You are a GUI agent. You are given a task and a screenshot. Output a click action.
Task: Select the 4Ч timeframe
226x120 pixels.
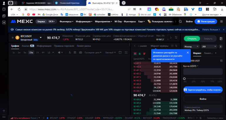click(x=43, y=53)
